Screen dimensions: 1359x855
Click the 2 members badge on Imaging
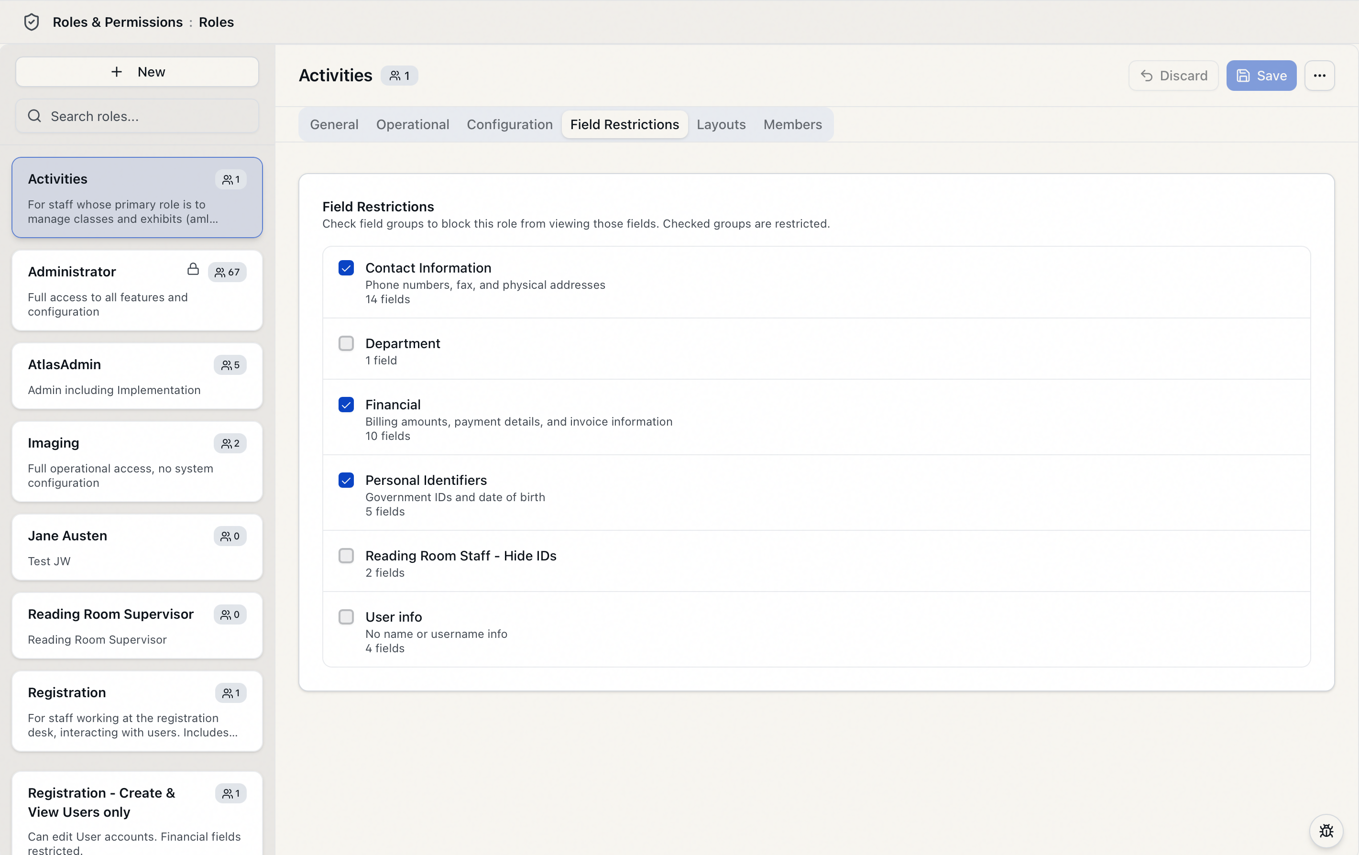tap(230, 444)
